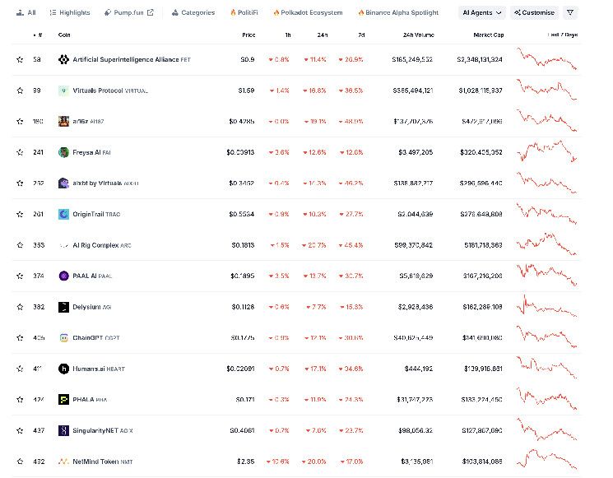Viewport: 613px width, 478px height.
Task: Toggle favorite star for ai16z
Action: pyautogui.click(x=20, y=121)
